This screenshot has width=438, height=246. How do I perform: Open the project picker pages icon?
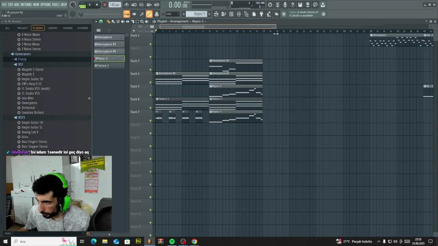(254, 14)
